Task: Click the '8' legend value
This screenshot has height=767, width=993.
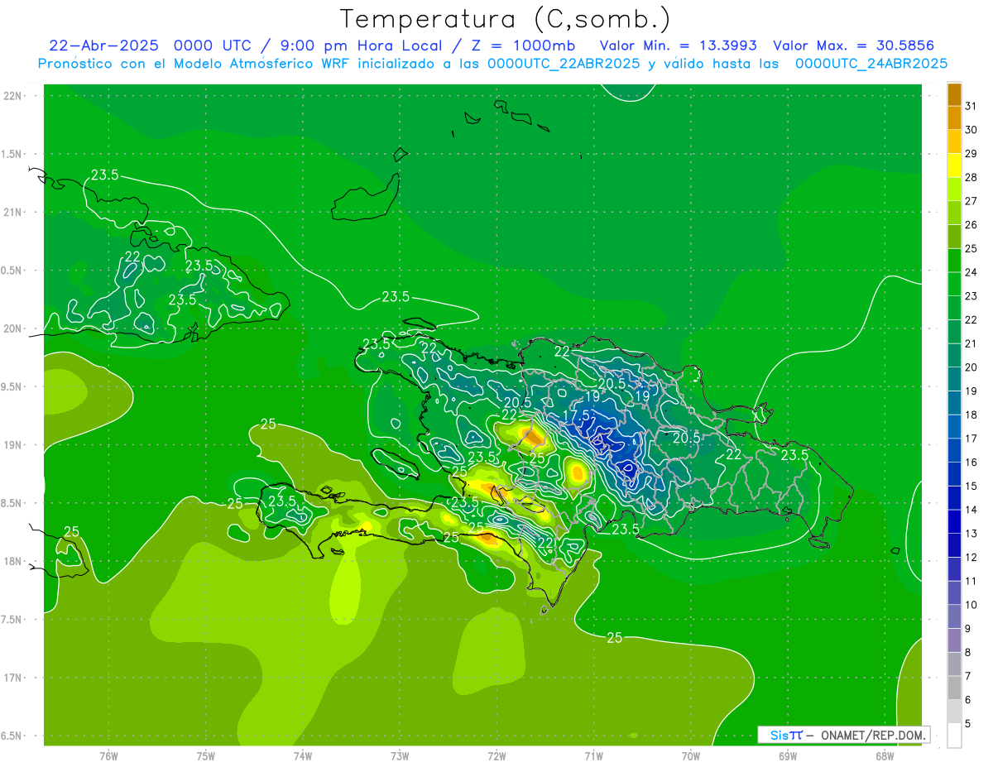Action: [x=968, y=652]
